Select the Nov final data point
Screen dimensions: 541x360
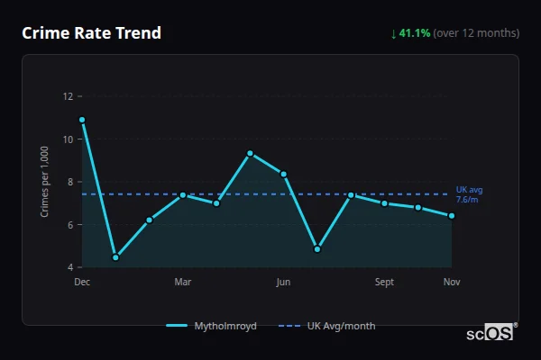pos(452,216)
